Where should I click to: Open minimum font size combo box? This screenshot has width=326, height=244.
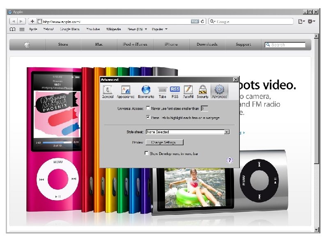pyautogui.click(x=204, y=108)
